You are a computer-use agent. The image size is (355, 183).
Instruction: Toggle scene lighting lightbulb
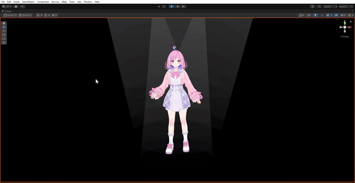315,15
